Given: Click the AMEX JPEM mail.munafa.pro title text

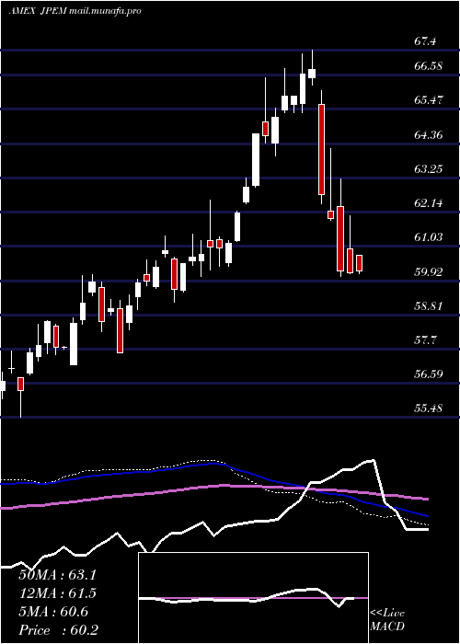Looking at the screenshot, I should [x=75, y=11].
